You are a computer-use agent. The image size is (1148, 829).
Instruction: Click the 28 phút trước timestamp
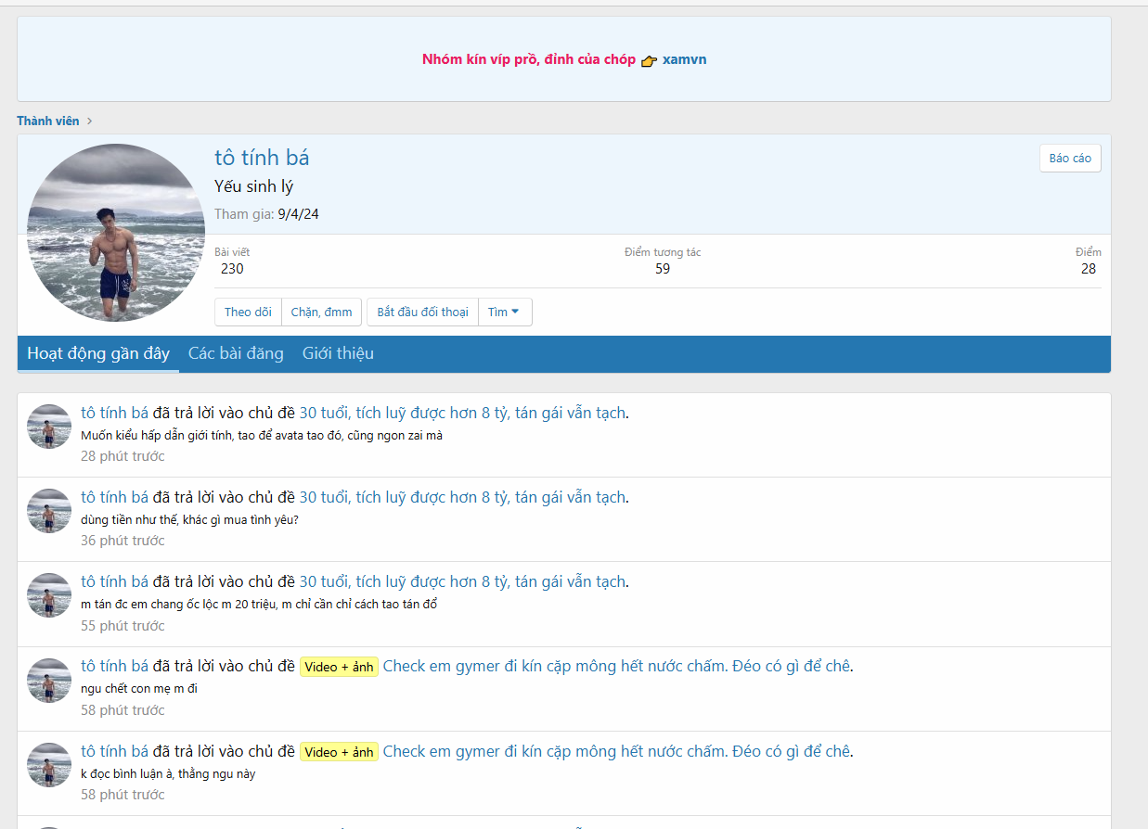(x=123, y=456)
